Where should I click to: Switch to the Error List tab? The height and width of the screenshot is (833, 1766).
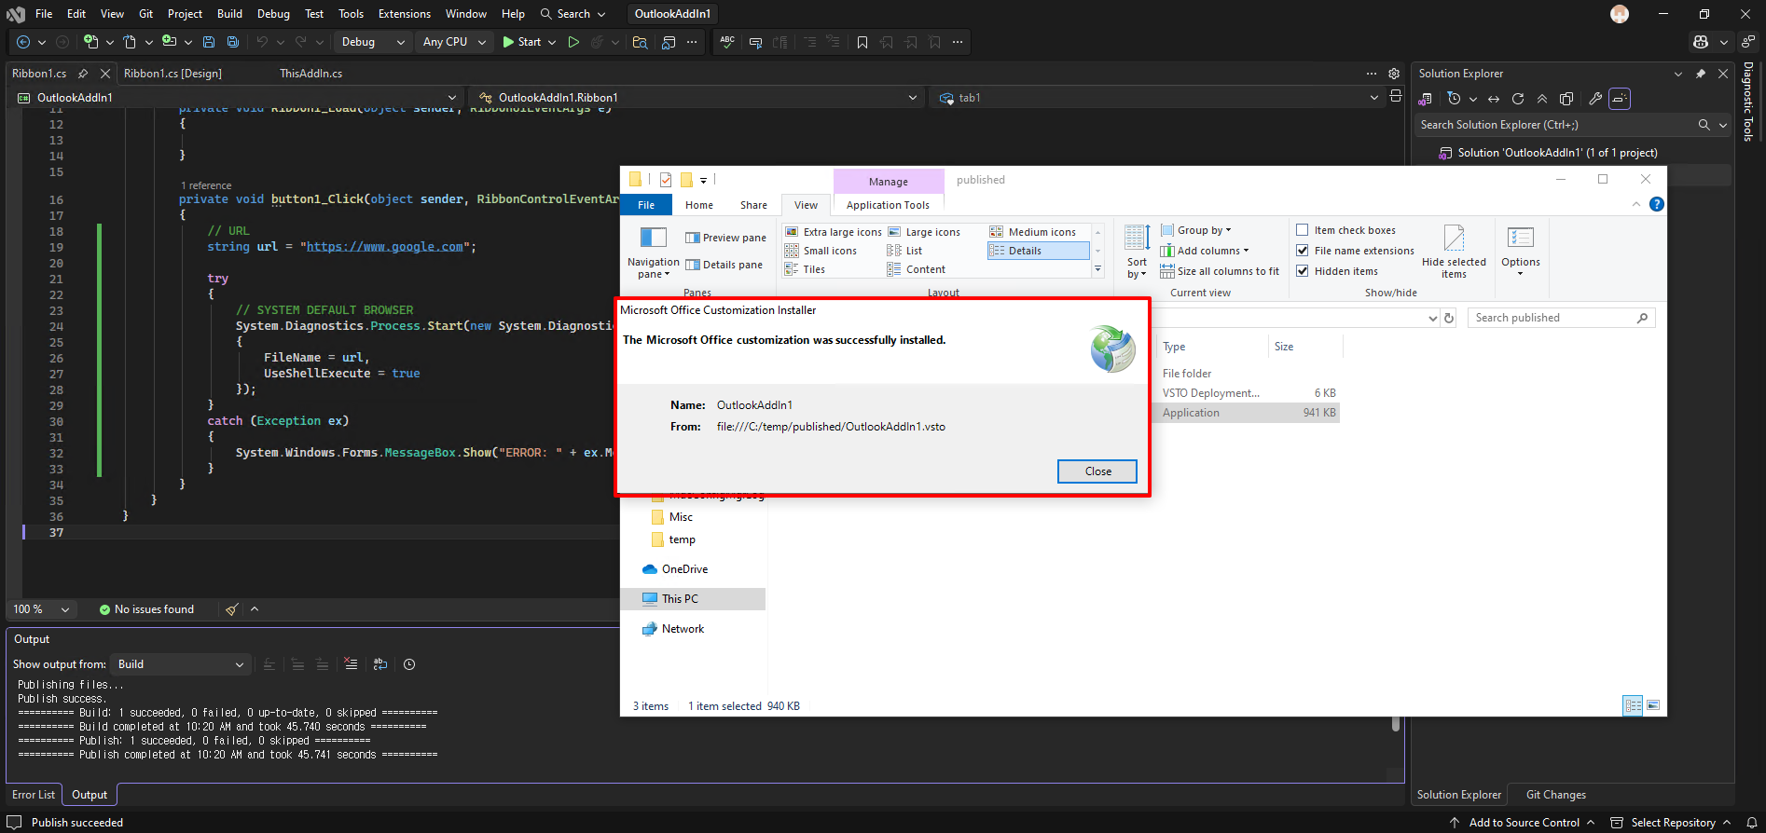point(34,795)
